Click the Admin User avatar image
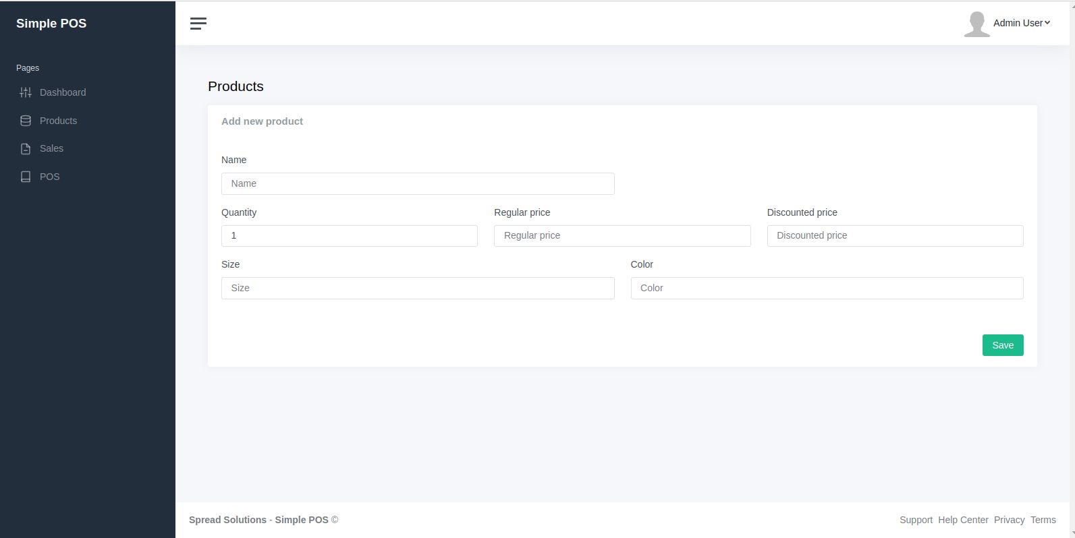Image resolution: width=1075 pixels, height=538 pixels. pyautogui.click(x=976, y=24)
